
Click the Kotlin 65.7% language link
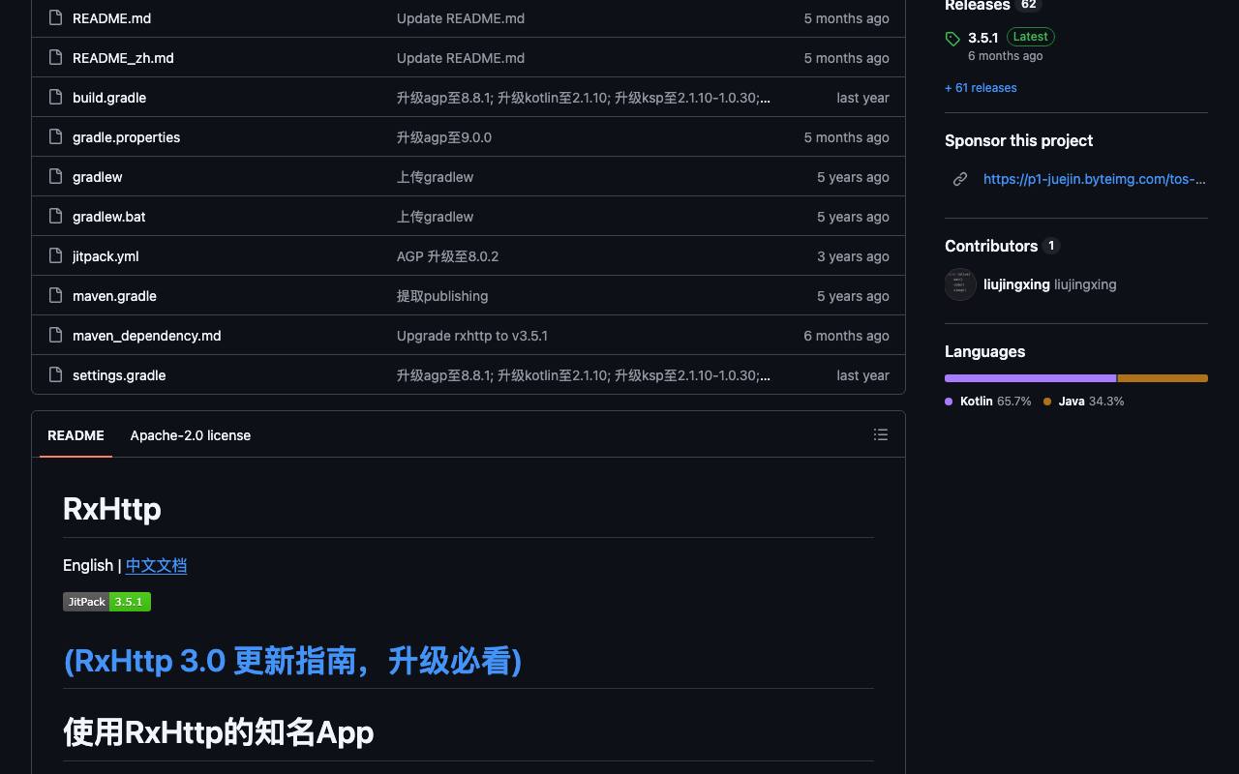[988, 402]
